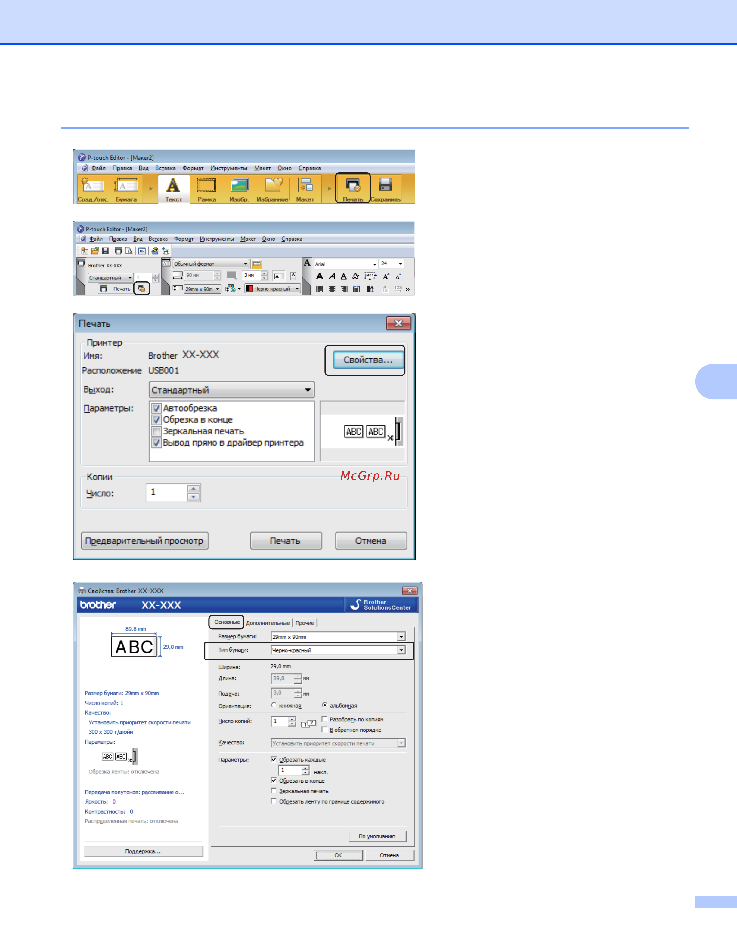Open the font size 24 dropdown
The image size is (737, 951).
(x=392, y=264)
